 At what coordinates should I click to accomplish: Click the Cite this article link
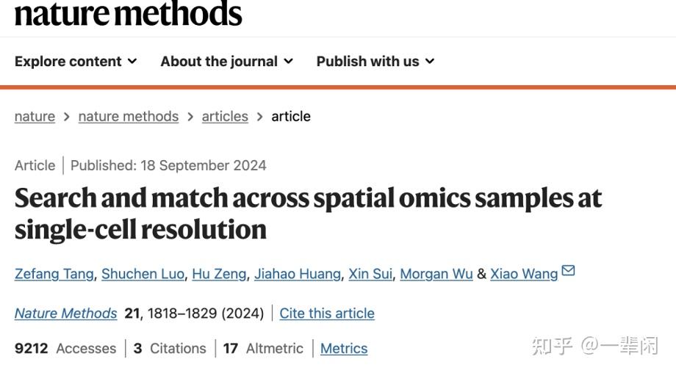pyautogui.click(x=327, y=314)
